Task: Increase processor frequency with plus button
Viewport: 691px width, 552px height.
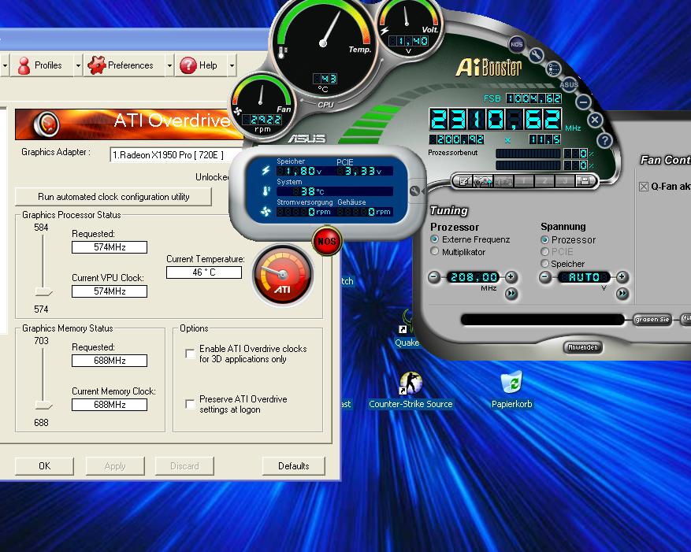Action: 511,277
